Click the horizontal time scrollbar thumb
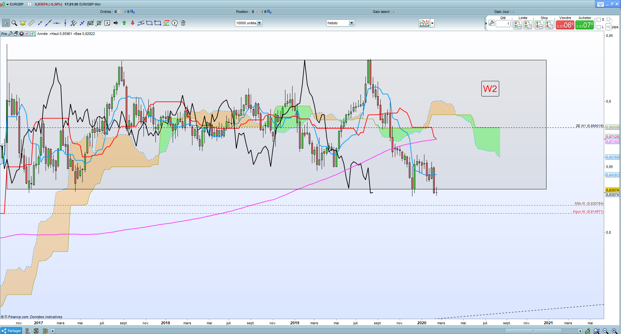This screenshot has height=334, width=621. pyautogui.click(x=534, y=331)
